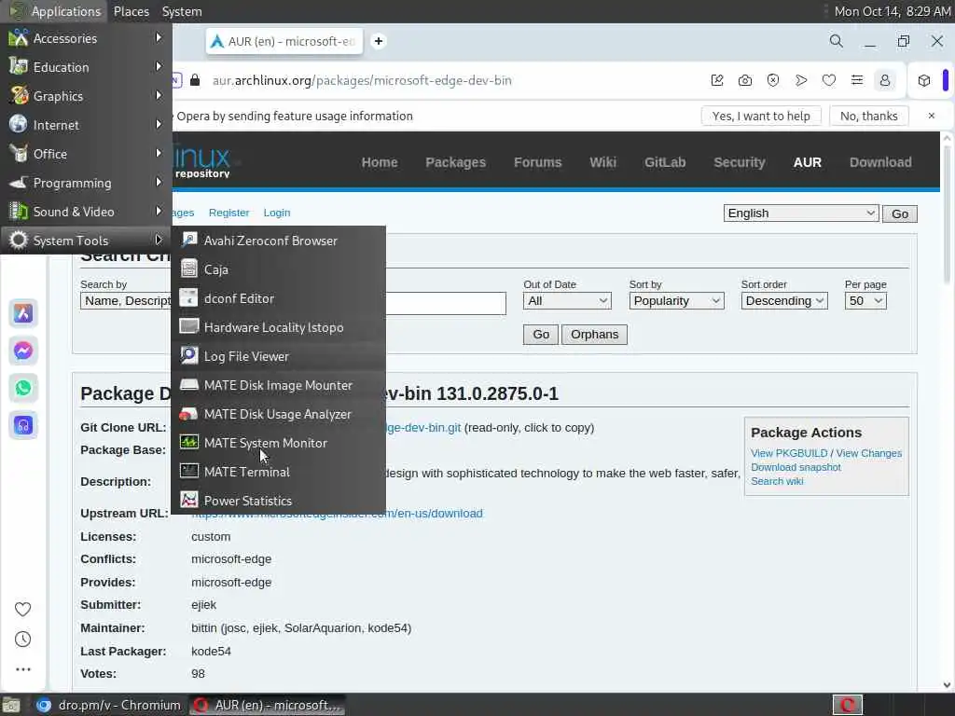Open Messenger in Opera sidebar
The height and width of the screenshot is (716, 955).
[x=23, y=351]
